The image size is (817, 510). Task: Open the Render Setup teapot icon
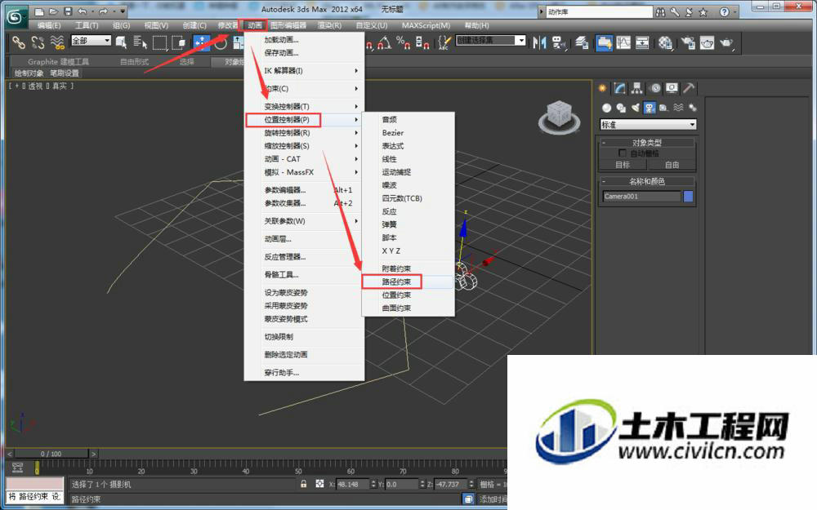688,42
